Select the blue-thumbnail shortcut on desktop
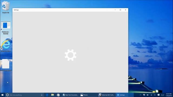Image resolution: width=173 pixels, height=97 pixels. tap(6, 28)
